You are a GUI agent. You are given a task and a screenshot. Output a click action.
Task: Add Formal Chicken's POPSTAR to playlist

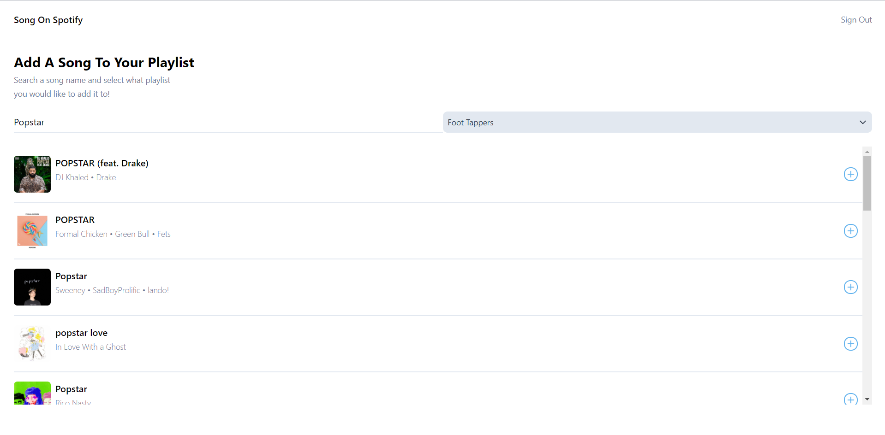850,231
